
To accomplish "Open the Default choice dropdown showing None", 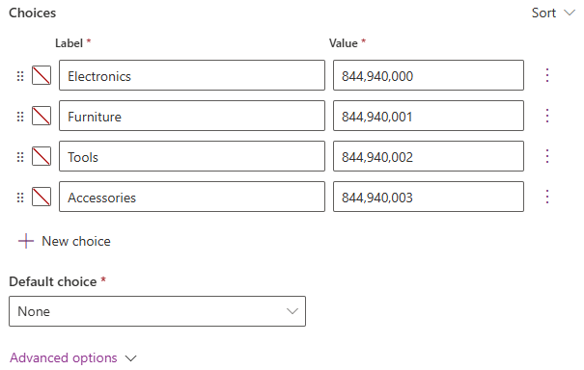I will click(x=157, y=311).
